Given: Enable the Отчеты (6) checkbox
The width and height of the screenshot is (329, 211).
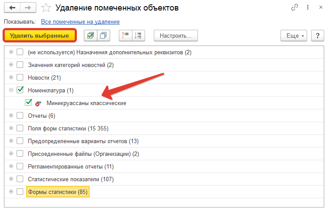Looking at the screenshot, I should point(20,116).
